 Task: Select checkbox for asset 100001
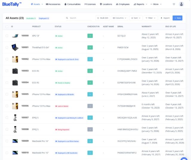pos(7,47)
